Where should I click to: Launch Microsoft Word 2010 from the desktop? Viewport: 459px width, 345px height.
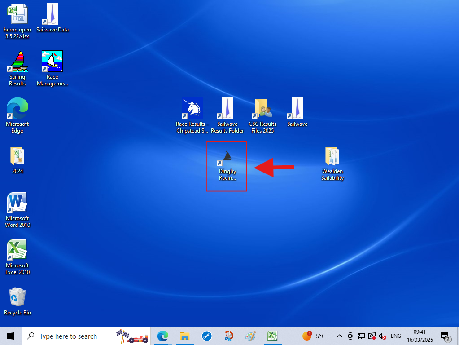click(17, 202)
